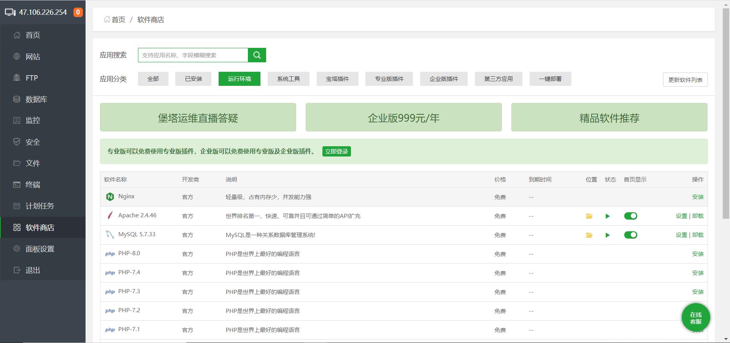The height and width of the screenshot is (343, 730).
Task: Click 安装 for PHP-8.0
Action: [x=698, y=254]
